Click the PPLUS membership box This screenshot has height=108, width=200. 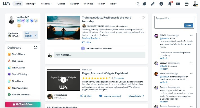(x=15, y=35)
